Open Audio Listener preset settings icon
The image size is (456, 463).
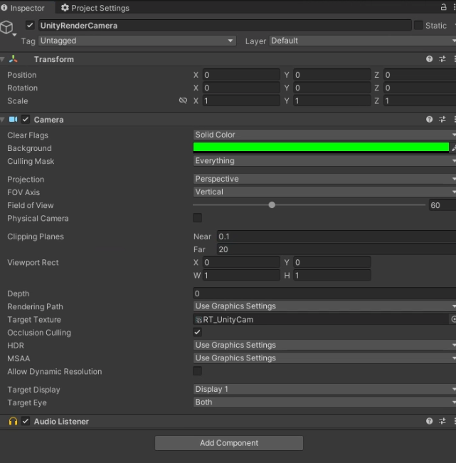pyautogui.click(x=442, y=421)
